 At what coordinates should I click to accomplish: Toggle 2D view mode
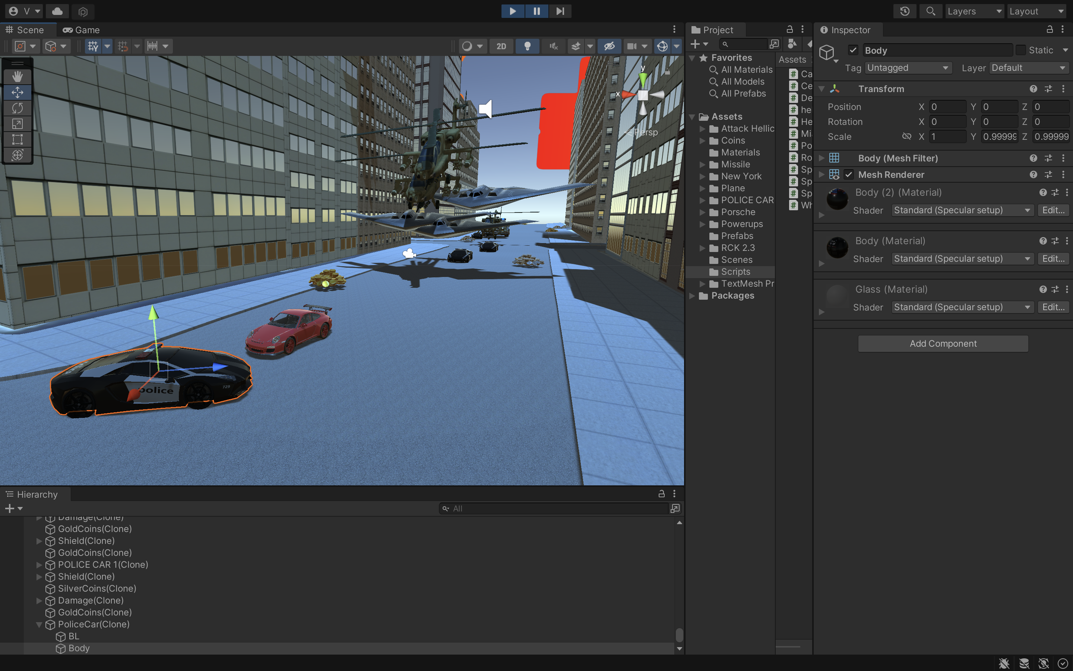(501, 46)
